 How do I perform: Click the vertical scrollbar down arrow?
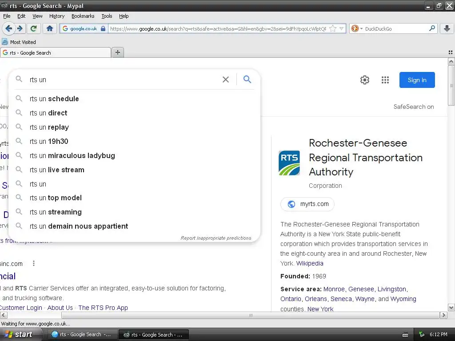coord(451,308)
